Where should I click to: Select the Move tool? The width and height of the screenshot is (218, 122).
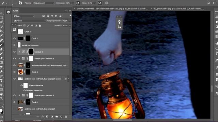coord(1,13)
